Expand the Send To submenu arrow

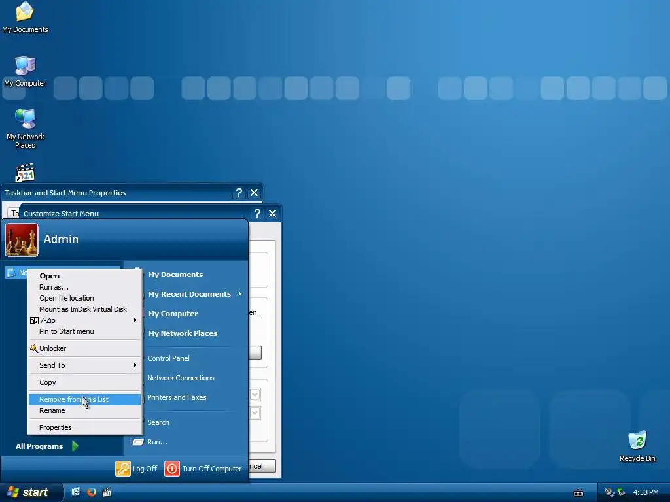(135, 365)
